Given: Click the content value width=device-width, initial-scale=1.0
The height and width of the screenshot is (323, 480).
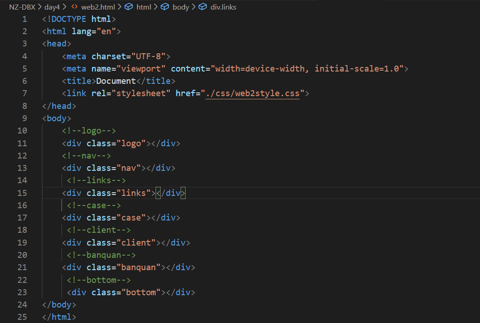Looking at the screenshot, I should coord(308,69).
